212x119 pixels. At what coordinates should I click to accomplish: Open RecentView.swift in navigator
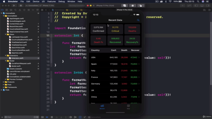(x=16, y=26)
